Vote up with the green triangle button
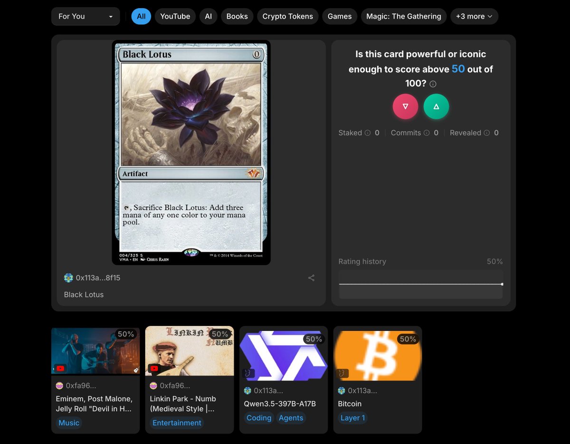Screen dimensions: 570x444 pos(436,106)
